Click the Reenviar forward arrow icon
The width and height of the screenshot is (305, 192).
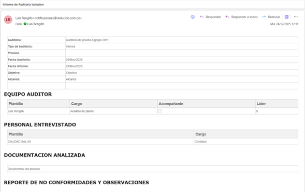coord(264,17)
